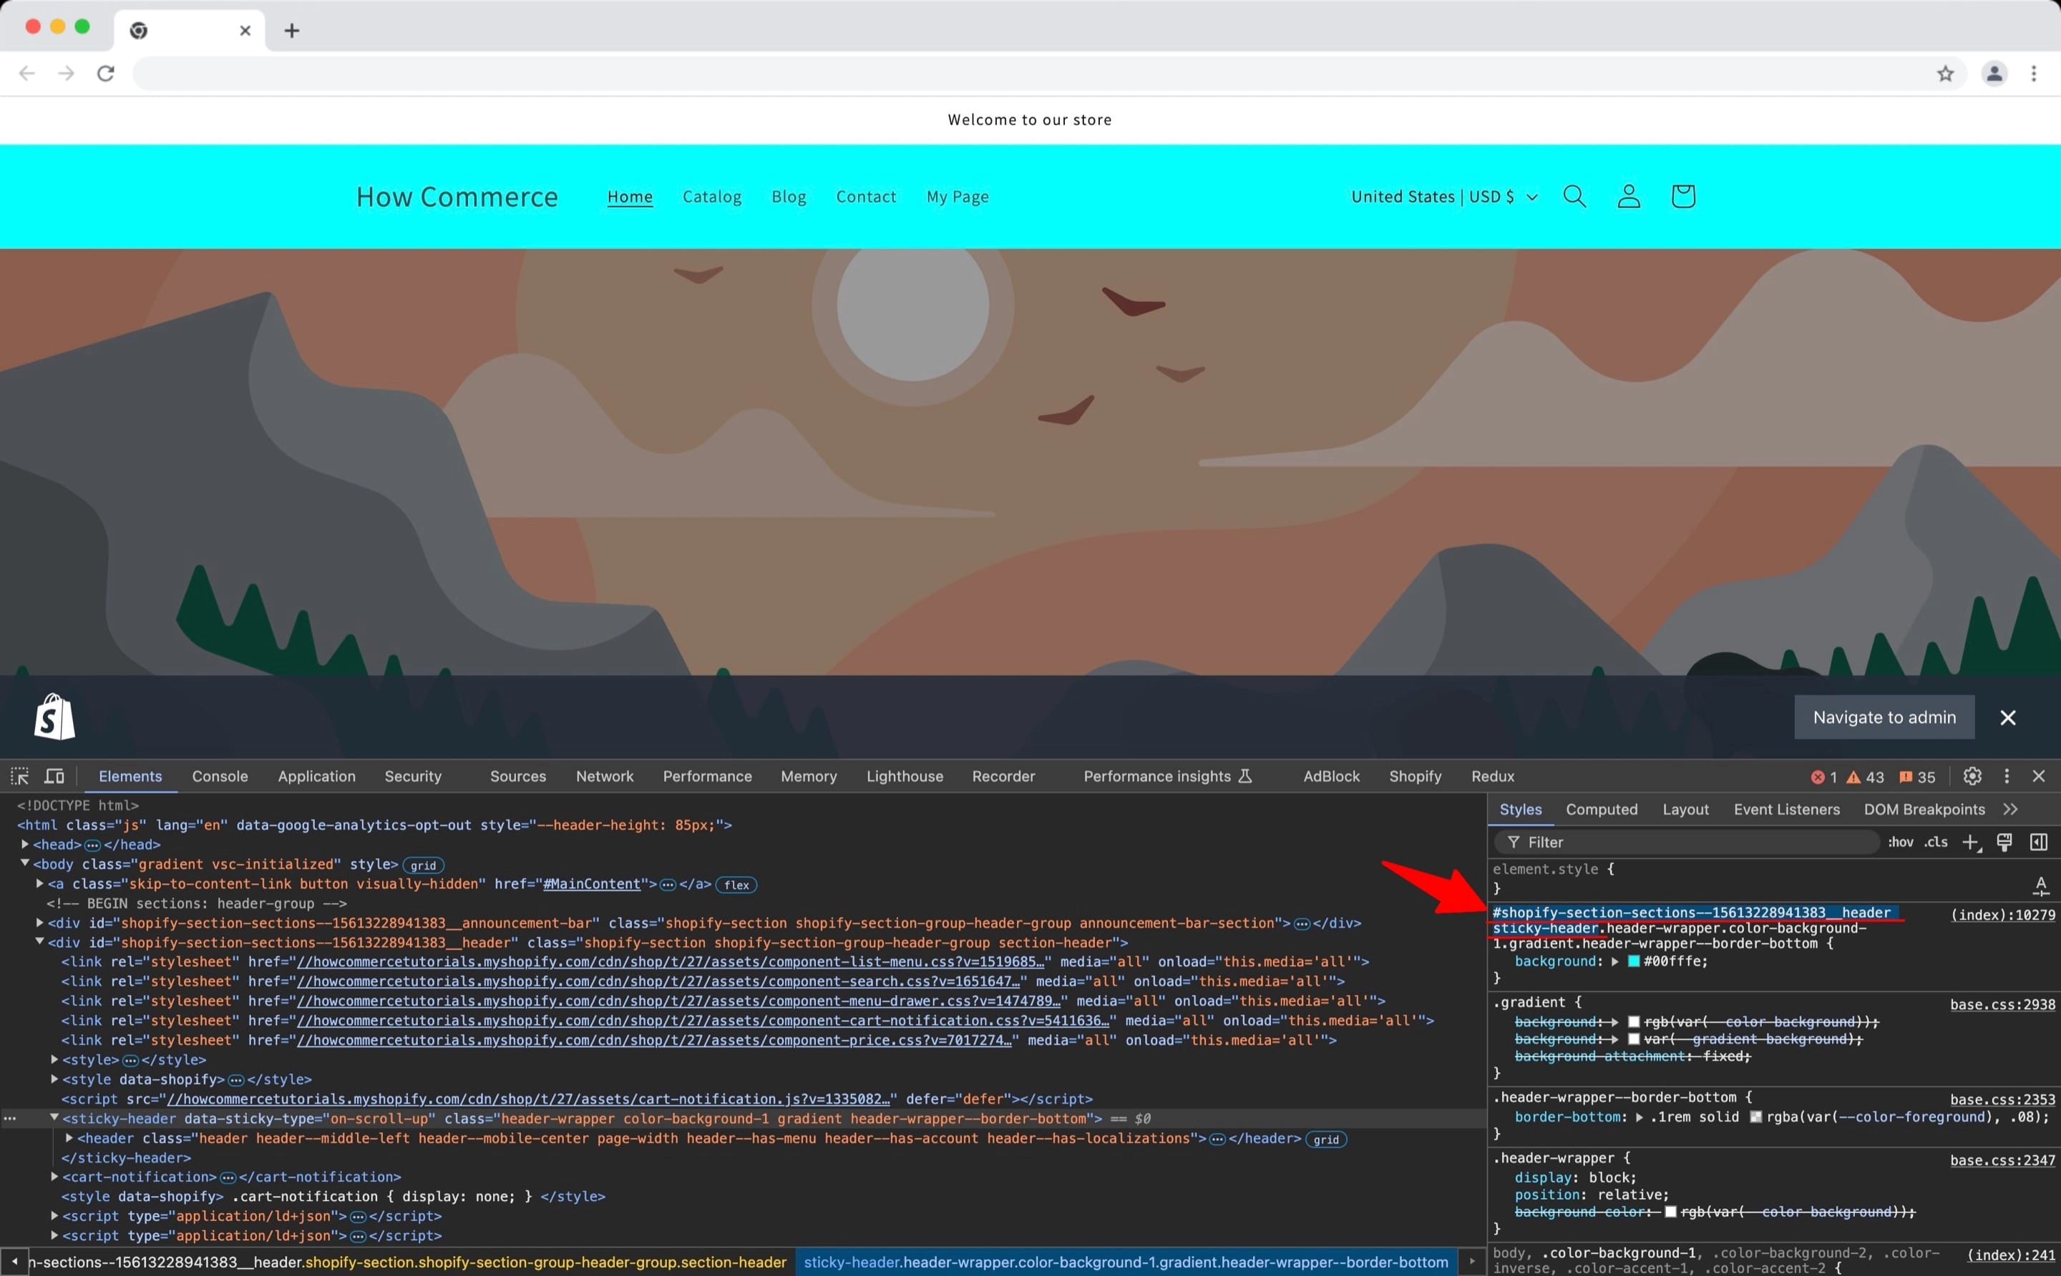The image size is (2061, 1276).
Task: Select sticky-header breadcrumb in DOM path bar
Action: click(1126, 1262)
